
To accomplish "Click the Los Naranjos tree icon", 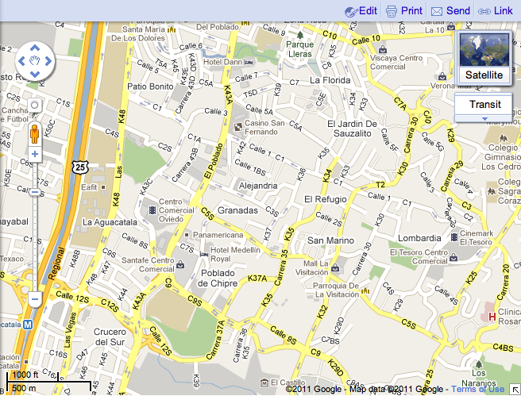I will (478, 364).
